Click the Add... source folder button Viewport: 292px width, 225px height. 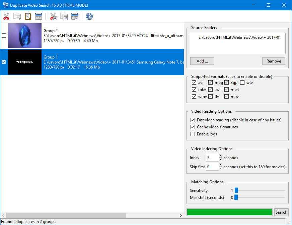coord(202,61)
